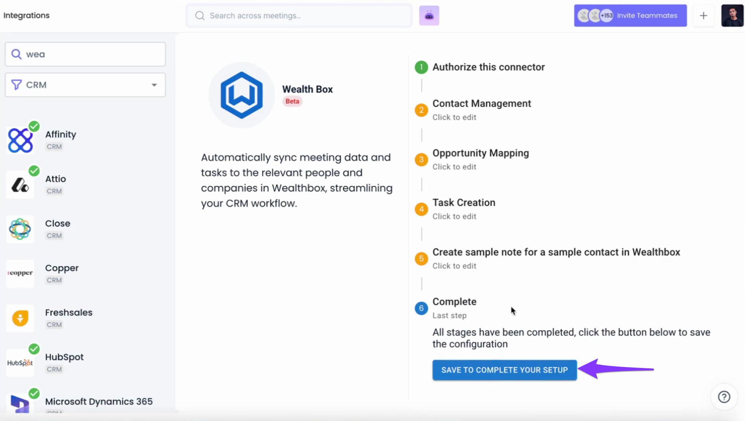This screenshot has height=421, width=745.
Task: Click the HubSpot logo icon
Action: coord(20,363)
